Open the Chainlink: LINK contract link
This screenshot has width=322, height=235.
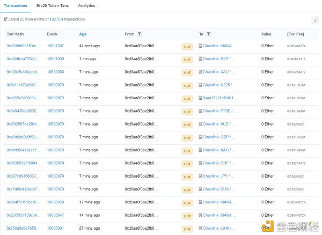219,228
